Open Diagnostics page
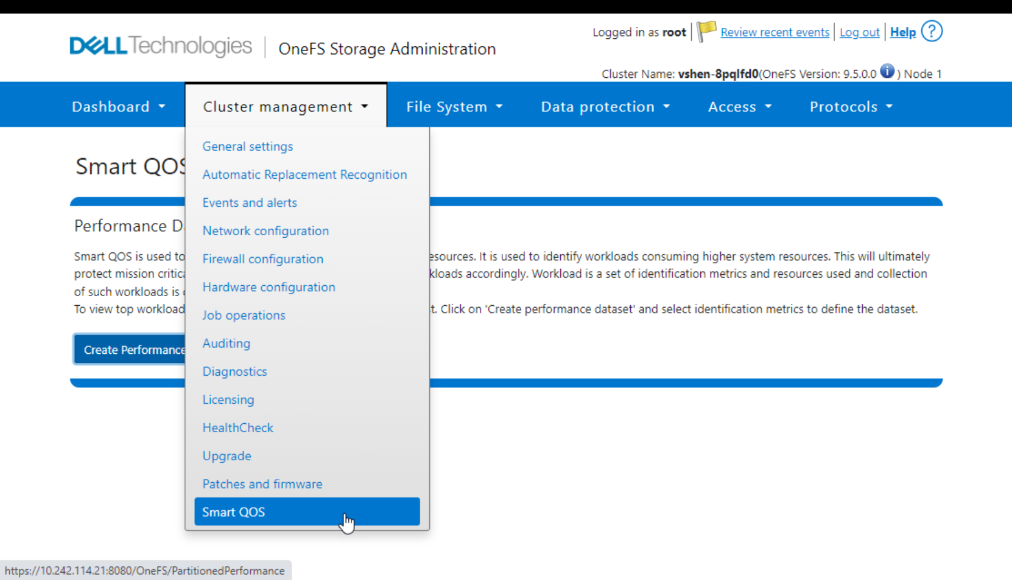This screenshot has width=1012, height=580. [234, 371]
